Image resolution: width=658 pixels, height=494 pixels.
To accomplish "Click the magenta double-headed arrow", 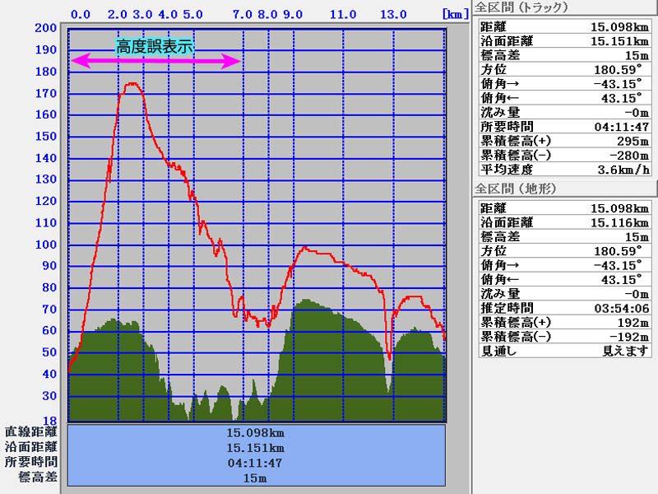I will coord(156,61).
